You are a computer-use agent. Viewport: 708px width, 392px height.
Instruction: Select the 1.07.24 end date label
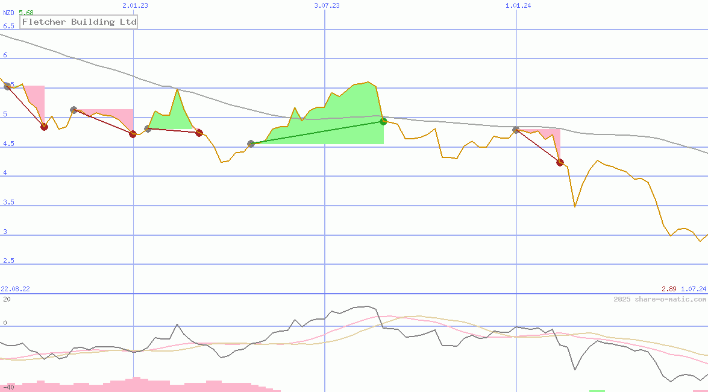pyautogui.click(x=694, y=289)
